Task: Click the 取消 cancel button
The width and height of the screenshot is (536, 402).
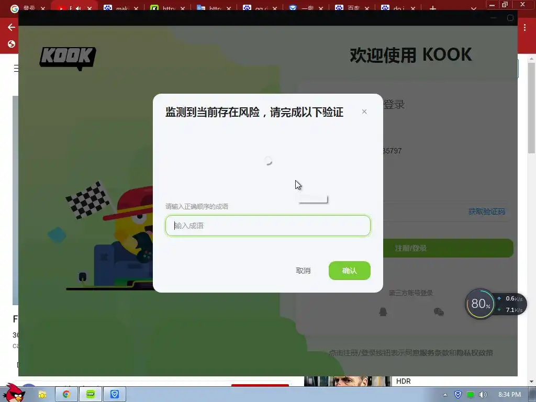Action: pyautogui.click(x=303, y=271)
